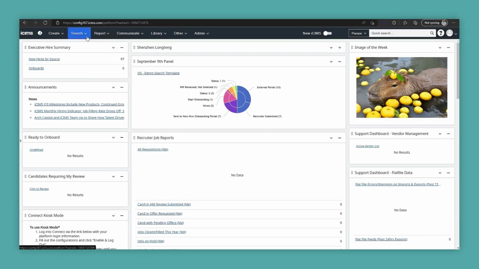This screenshot has width=479, height=269.
Task: Minimize the Ready to Onboard panel
Action: [x=122, y=137]
